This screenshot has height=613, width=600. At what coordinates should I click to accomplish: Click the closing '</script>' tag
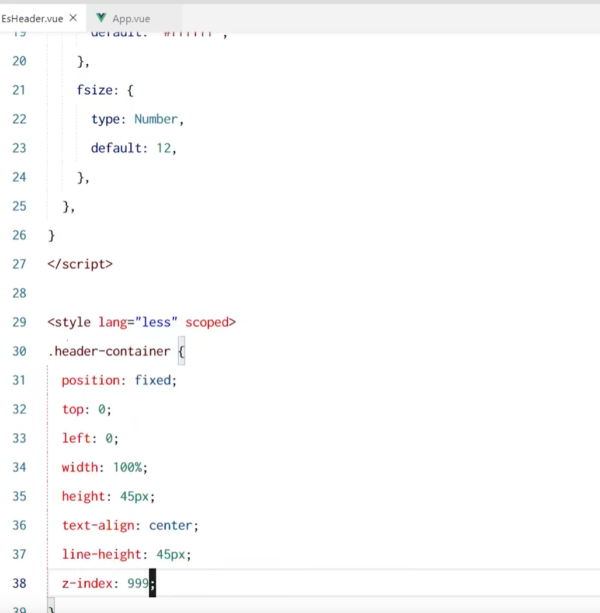[80, 264]
